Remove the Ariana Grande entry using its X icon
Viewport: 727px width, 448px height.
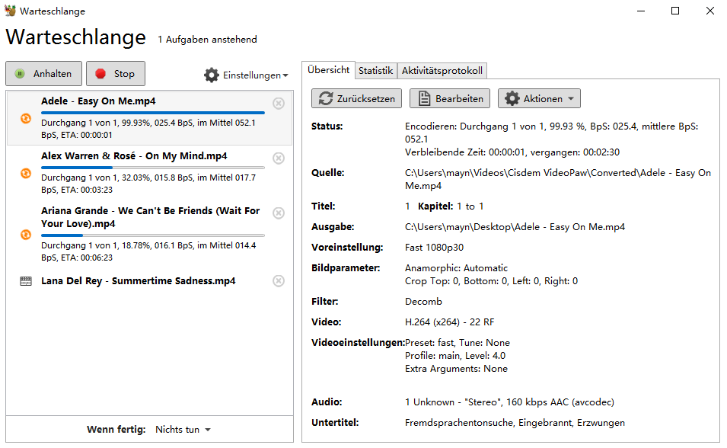[279, 213]
